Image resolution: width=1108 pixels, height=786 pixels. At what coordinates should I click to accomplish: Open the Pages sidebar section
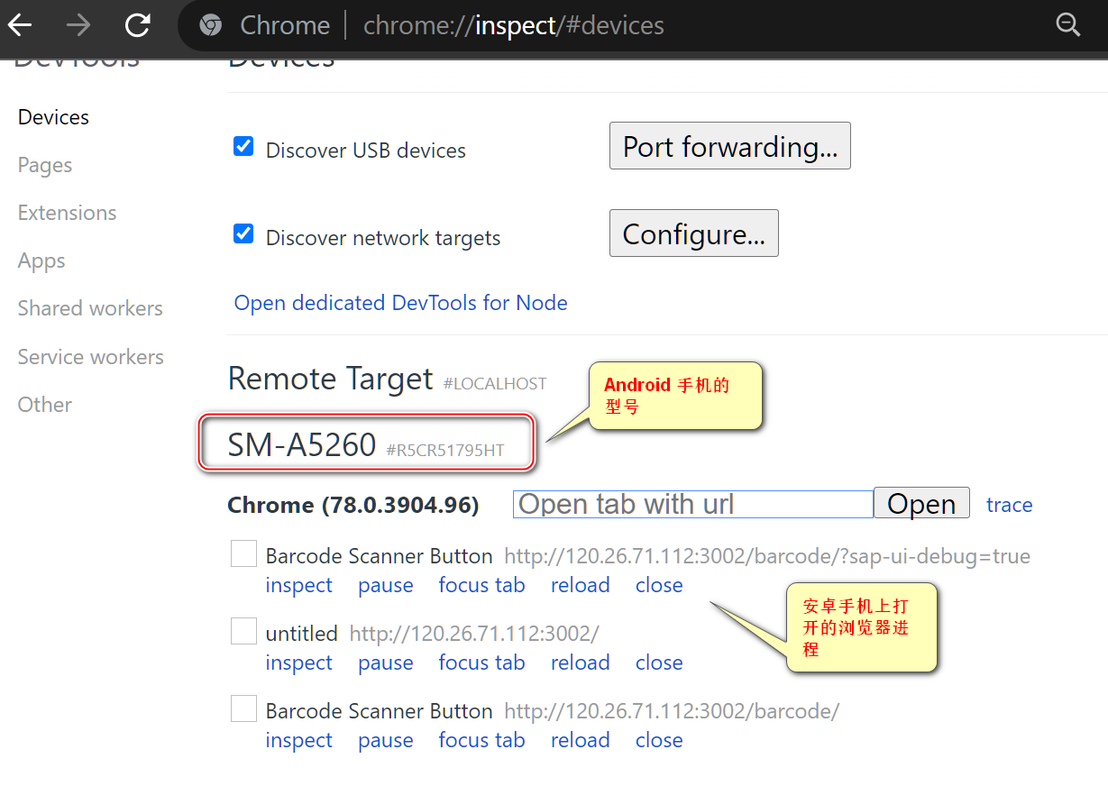(45, 165)
